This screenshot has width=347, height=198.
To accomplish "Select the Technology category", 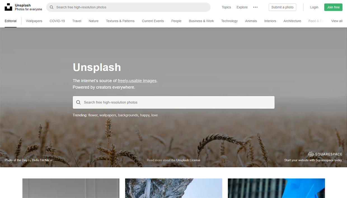I will tap(229, 21).
